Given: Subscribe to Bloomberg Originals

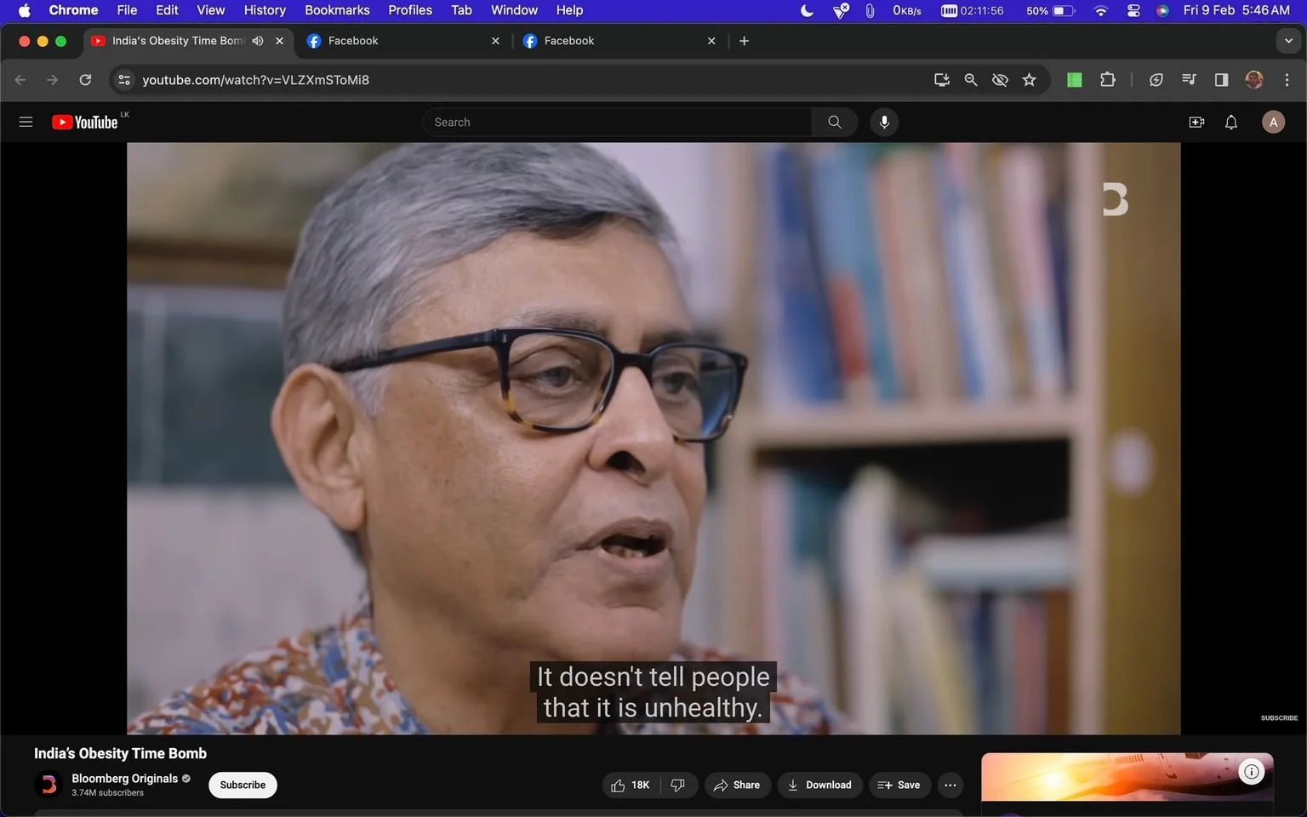Looking at the screenshot, I should click(243, 785).
